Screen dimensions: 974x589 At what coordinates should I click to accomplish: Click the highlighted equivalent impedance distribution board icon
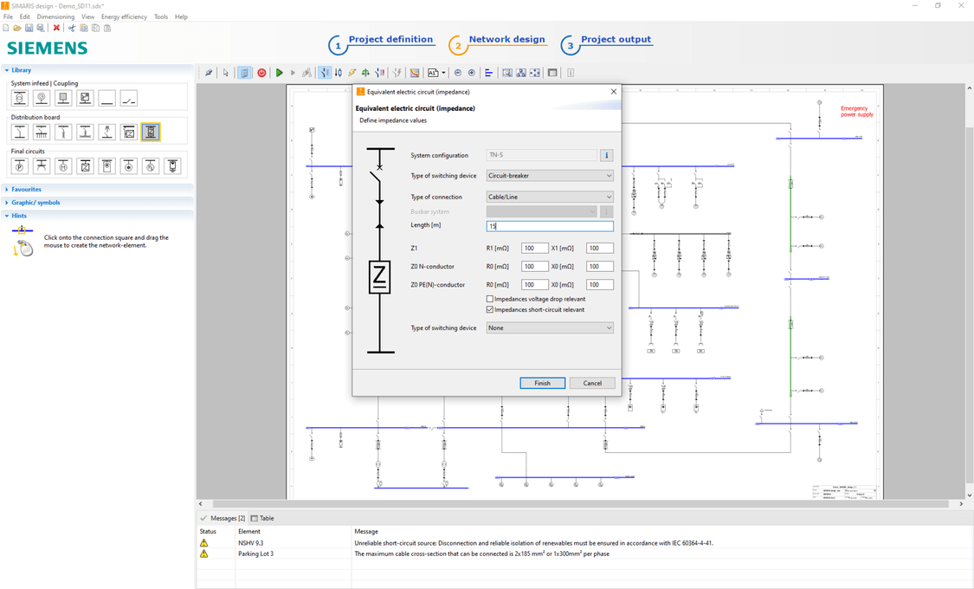coord(151,132)
